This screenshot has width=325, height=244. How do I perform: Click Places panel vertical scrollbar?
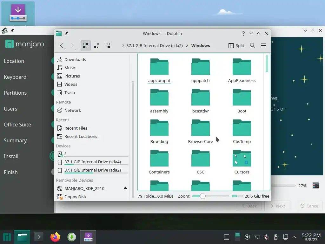(133, 139)
